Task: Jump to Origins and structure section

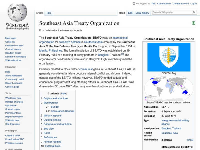Action: click(x=55, y=98)
